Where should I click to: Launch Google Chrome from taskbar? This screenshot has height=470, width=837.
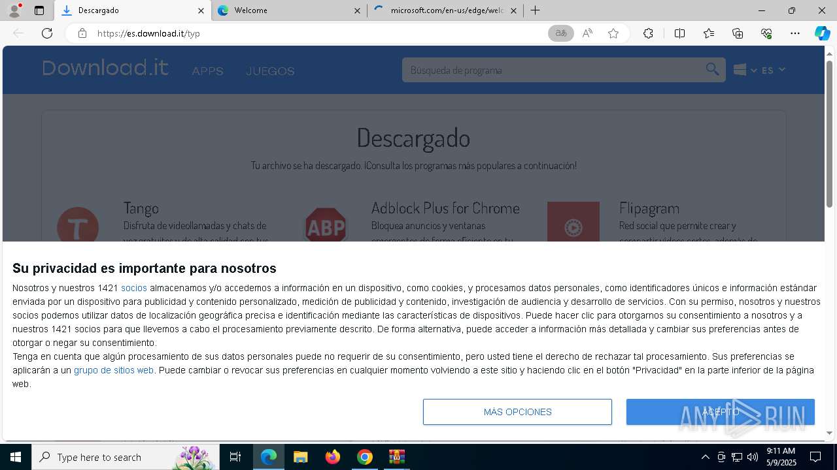364,457
